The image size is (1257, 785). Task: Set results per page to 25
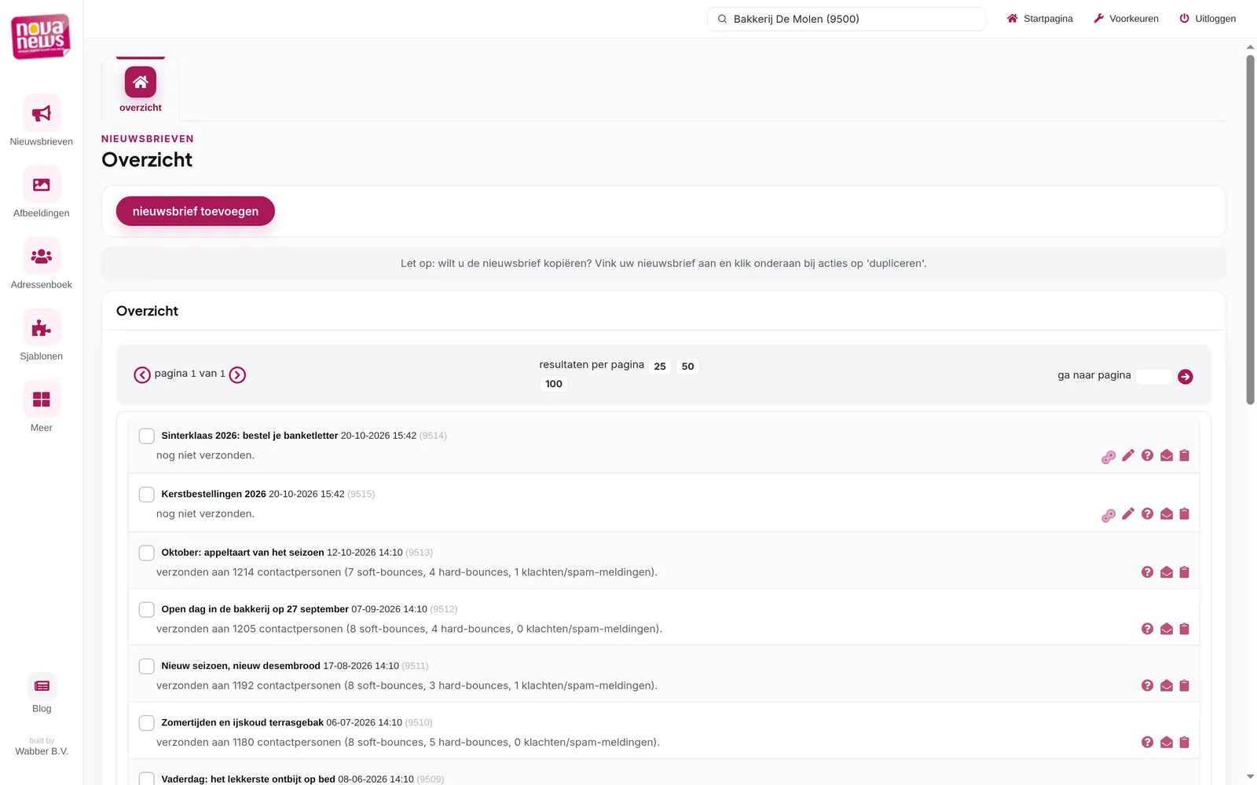click(660, 367)
